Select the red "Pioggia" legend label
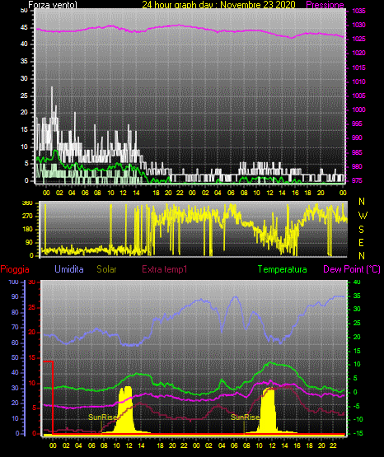Image resolution: width=384 pixels, height=457 pixels. (x=15, y=269)
